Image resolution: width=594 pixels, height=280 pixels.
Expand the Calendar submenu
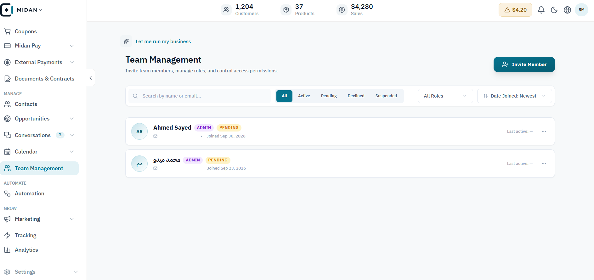point(72,152)
